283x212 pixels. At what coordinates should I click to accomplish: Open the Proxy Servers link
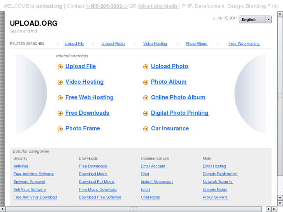click(x=215, y=197)
